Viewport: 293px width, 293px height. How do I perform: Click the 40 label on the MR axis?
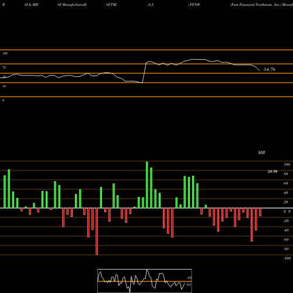point(286,193)
